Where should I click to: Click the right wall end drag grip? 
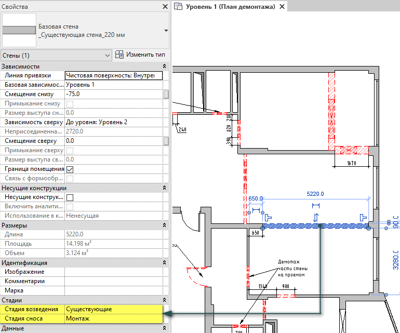pyautogui.click(x=368, y=228)
